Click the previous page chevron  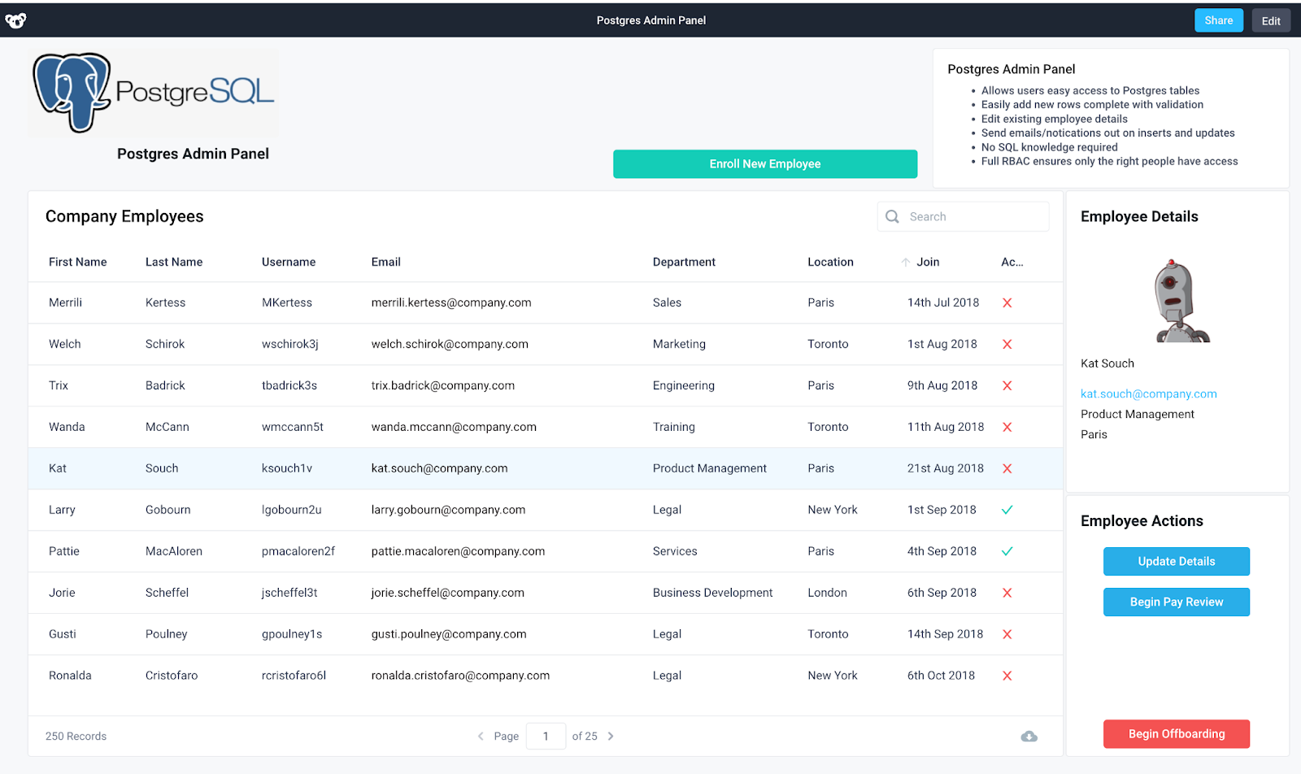click(481, 736)
